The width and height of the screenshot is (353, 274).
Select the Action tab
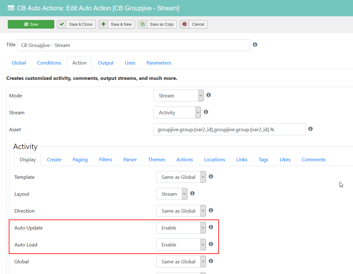[79, 63]
